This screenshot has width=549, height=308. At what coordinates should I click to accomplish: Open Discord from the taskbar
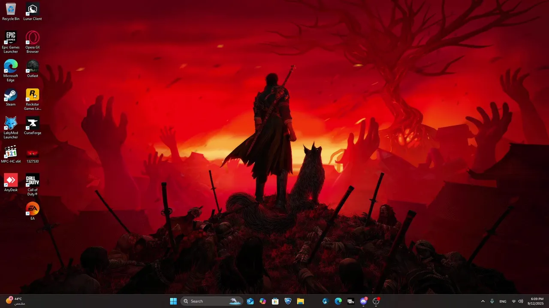(363, 301)
